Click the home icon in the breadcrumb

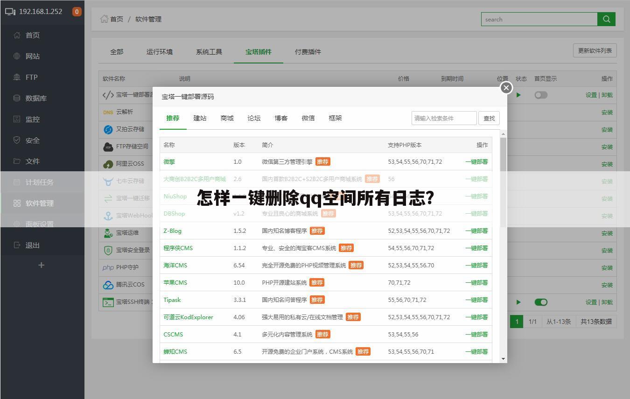(104, 19)
